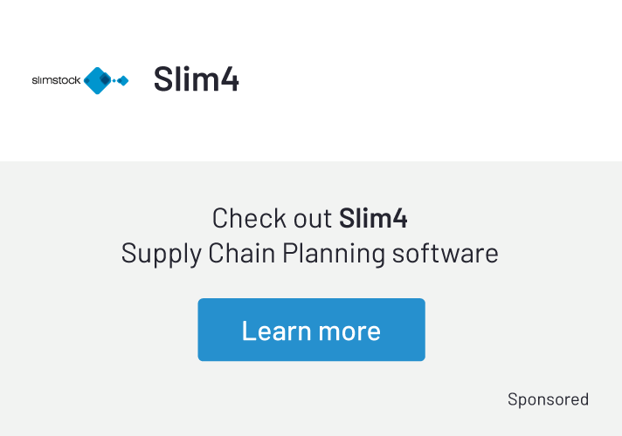Click the digit 4 in the Slim4 heading
The width and height of the screenshot is (622, 436).
[x=230, y=79]
